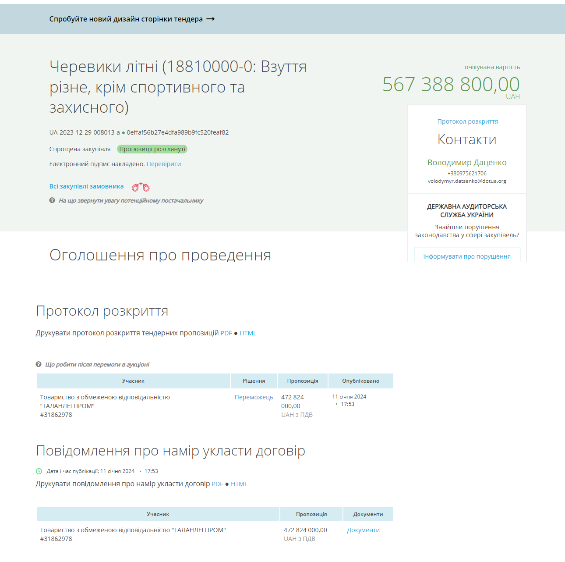Click the green clock icon by the publication date
The image size is (565, 562).
(39, 471)
